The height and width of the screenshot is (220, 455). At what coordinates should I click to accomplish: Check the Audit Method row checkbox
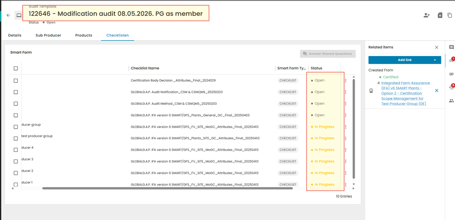[15, 104]
